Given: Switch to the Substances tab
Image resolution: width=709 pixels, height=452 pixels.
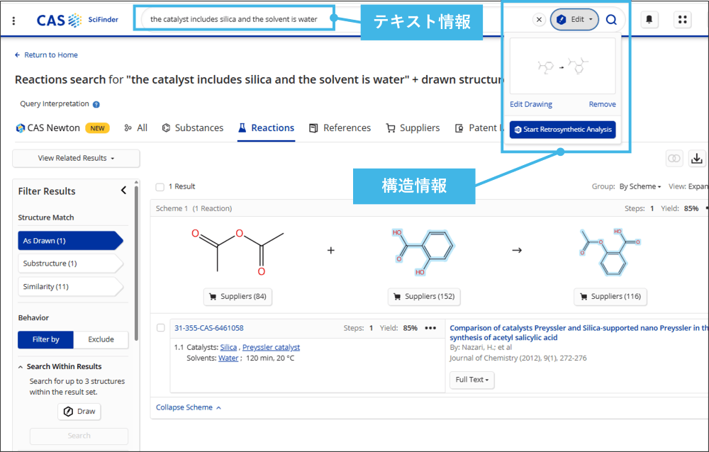Looking at the screenshot, I should [x=193, y=128].
